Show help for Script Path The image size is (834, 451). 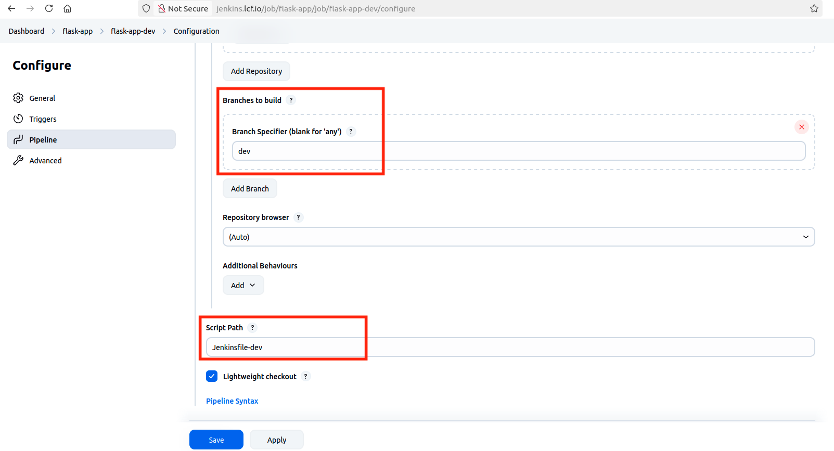(x=252, y=328)
